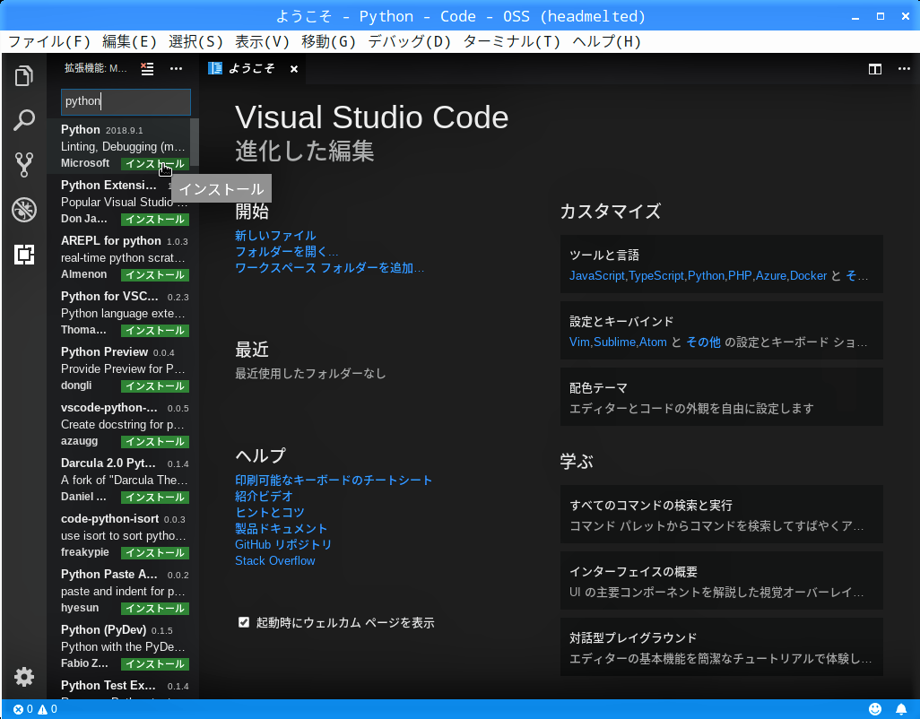The width and height of the screenshot is (920, 719).
Task: Open the Explorer view in activity bar
Action: pyautogui.click(x=24, y=75)
